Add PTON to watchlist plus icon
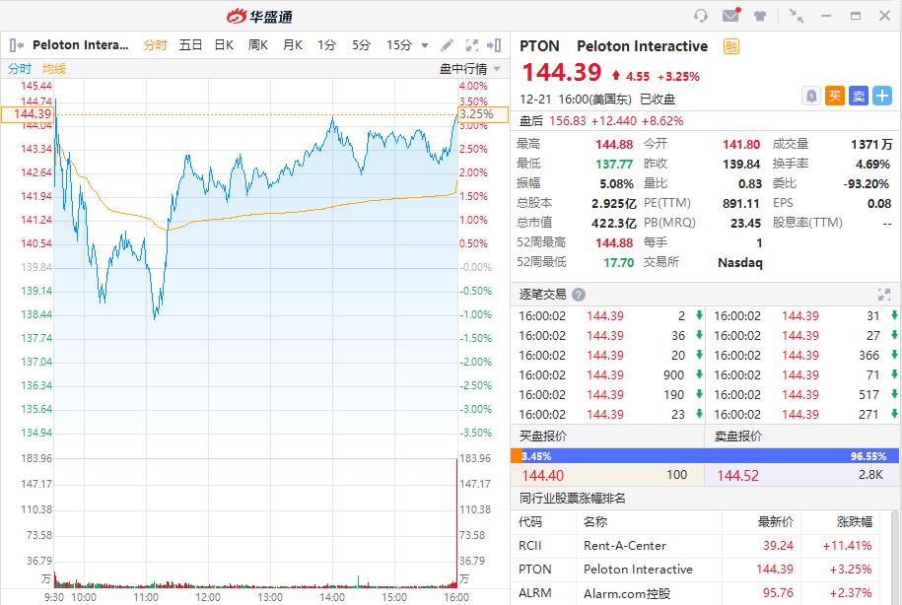 pyautogui.click(x=882, y=96)
